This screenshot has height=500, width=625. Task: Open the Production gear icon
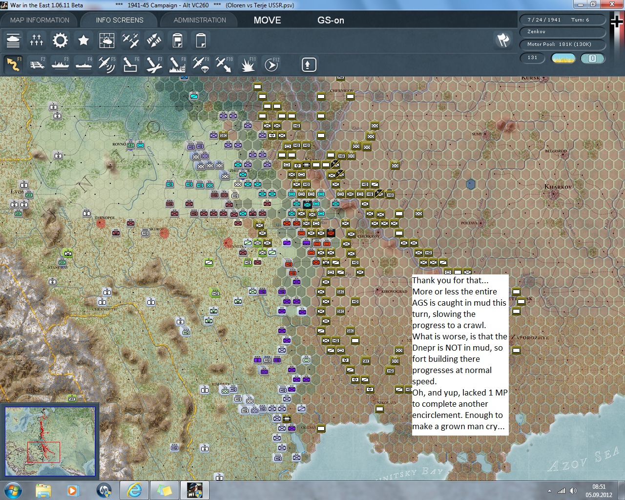(x=60, y=40)
